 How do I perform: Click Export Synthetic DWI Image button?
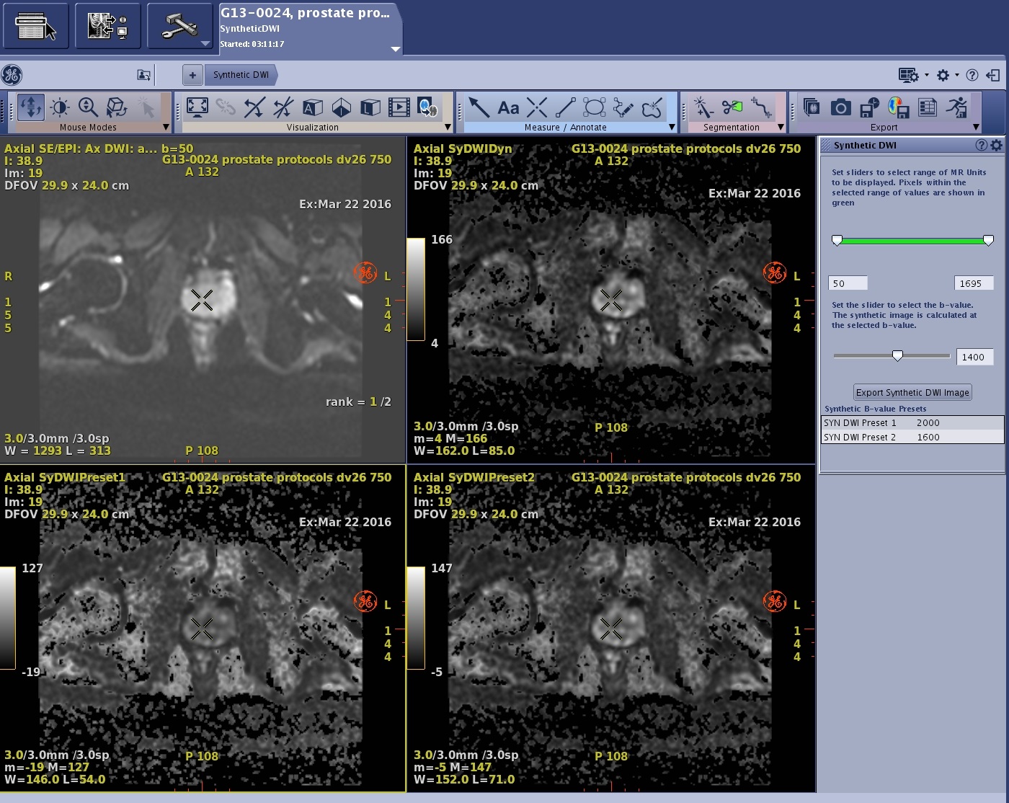point(912,392)
